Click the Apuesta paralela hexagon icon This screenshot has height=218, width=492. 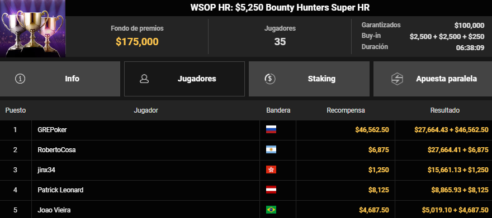[398, 79]
